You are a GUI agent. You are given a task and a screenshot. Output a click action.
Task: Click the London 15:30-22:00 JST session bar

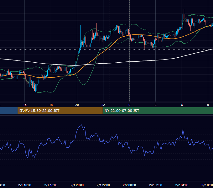pyautogui.click(x=60, y=111)
